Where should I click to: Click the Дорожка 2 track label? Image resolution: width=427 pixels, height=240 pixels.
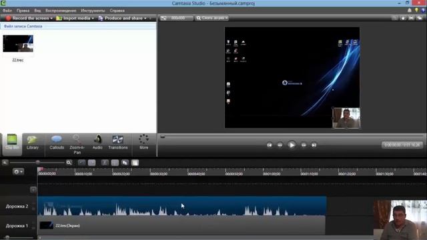[x=17, y=206]
